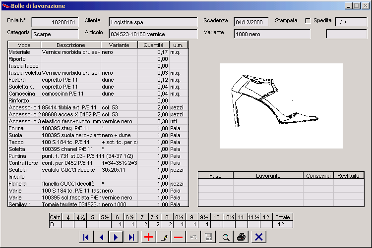The height and width of the screenshot is (248, 372).
Task: Go to the first record
Action: point(86,237)
